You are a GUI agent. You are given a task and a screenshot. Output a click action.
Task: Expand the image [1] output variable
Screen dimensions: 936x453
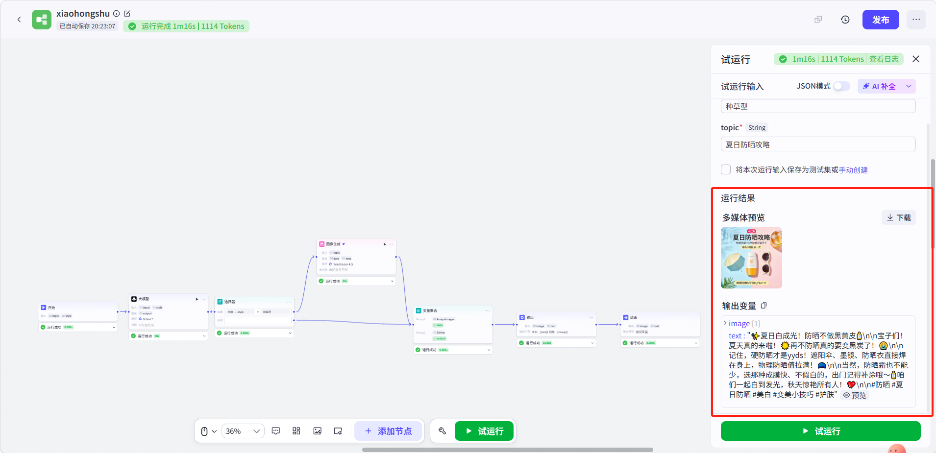pyautogui.click(x=725, y=323)
